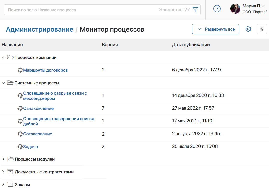Click the Процессы компании folder icon
This screenshot has width=269, height=190.
point(10,57)
